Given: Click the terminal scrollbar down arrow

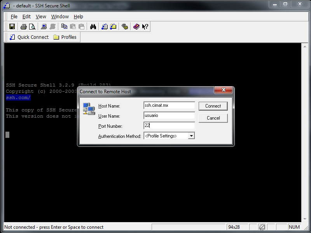Looking at the screenshot, I should 305,219.
